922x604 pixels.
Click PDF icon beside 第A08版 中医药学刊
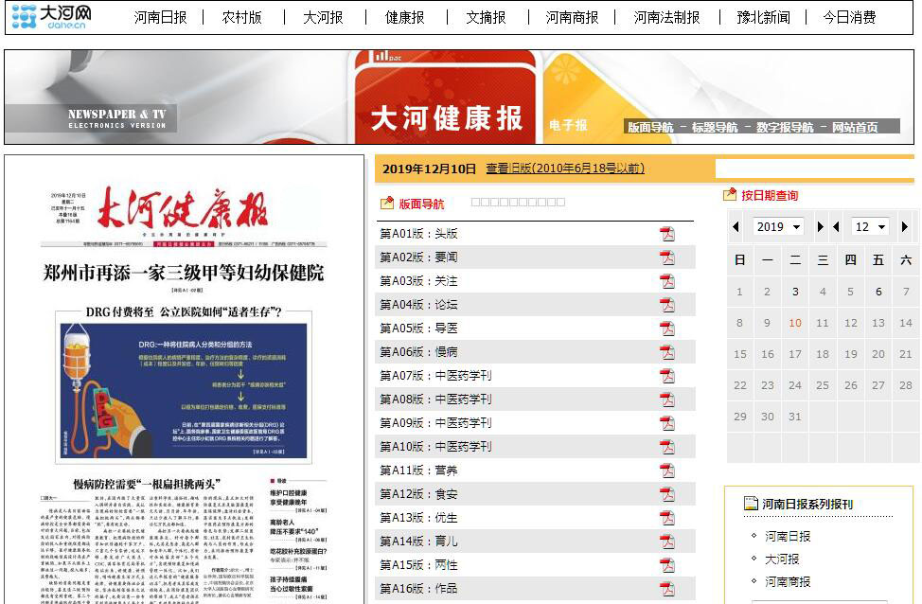point(667,400)
